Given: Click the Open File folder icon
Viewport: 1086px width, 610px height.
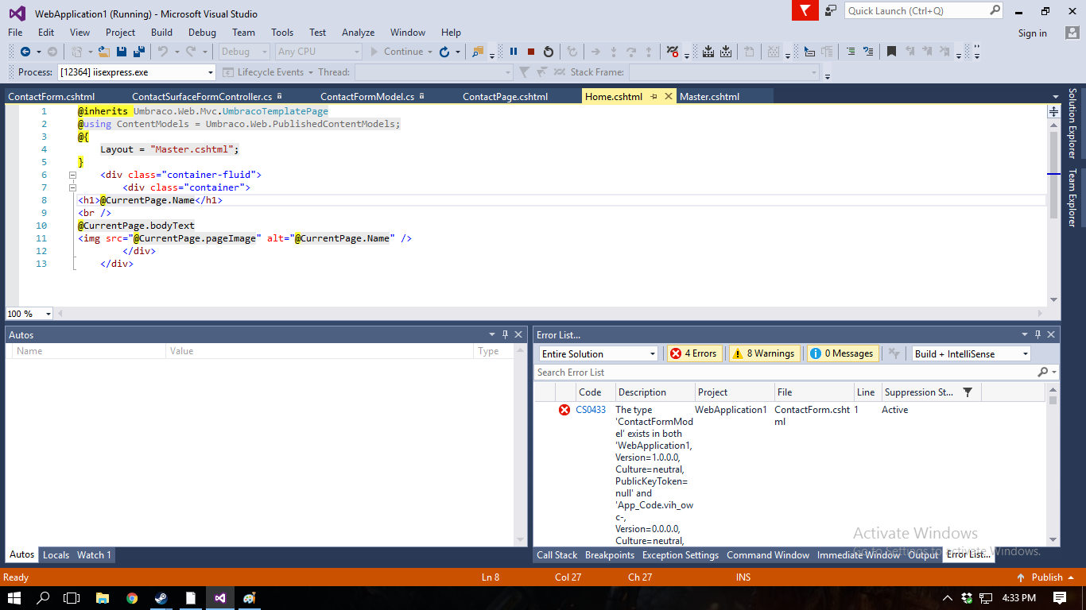Looking at the screenshot, I should tap(104, 52).
